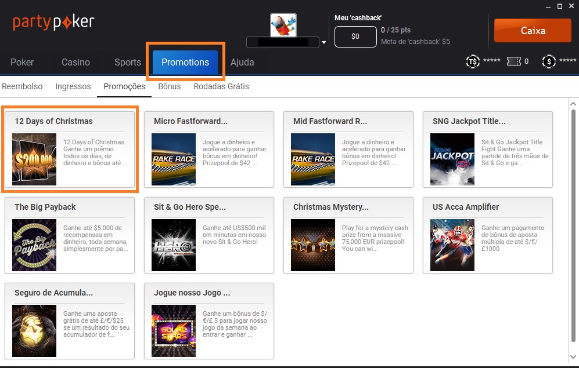Open the Rodadas Grátis sub-tab
Image resolution: width=579 pixels, height=368 pixels.
tap(221, 86)
